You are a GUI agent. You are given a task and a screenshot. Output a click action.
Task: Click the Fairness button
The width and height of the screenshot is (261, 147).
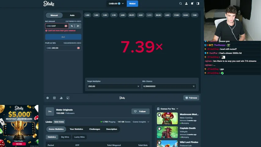[191, 98]
